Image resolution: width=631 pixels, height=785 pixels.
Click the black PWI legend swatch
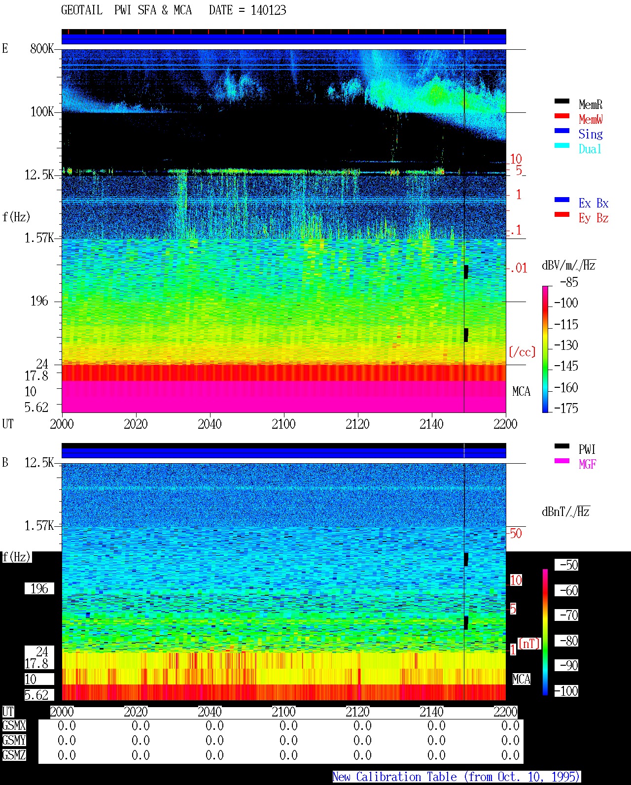[562, 446]
